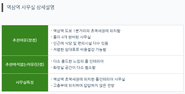Click the line 저렴한 임대료로 비용절감 가능함
Viewport: 185px width, 94px height.
78,49
